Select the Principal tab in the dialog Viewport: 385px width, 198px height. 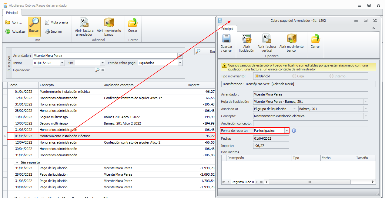227,29
